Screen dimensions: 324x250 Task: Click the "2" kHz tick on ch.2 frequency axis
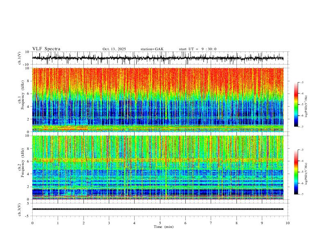click(28, 187)
